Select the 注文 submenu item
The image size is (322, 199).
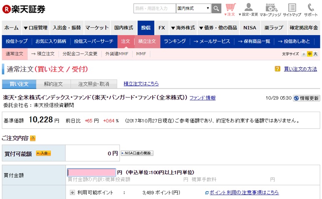pos(126,41)
